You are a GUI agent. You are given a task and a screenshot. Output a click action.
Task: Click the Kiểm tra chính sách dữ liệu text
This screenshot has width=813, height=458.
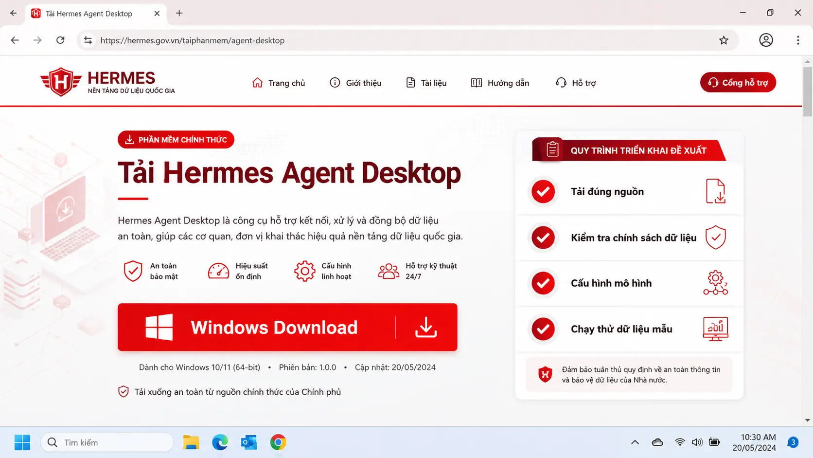click(x=634, y=238)
